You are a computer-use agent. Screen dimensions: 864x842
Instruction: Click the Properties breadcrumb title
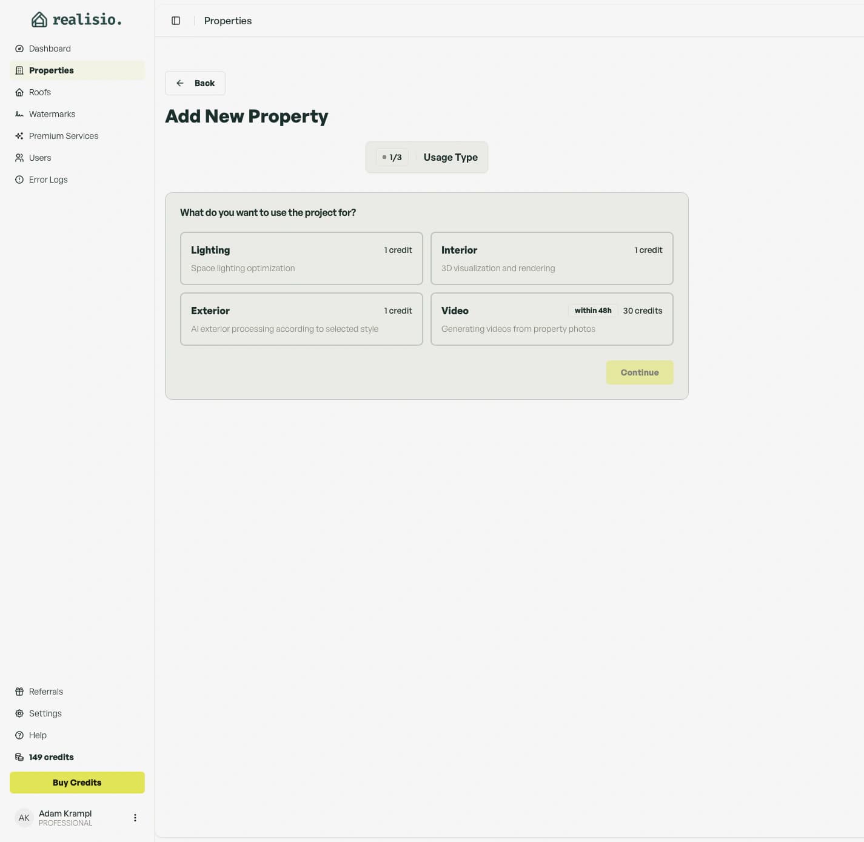pyautogui.click(x=228, y=21)
